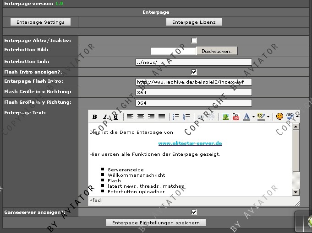Insert an image via the picture icon

225,117
